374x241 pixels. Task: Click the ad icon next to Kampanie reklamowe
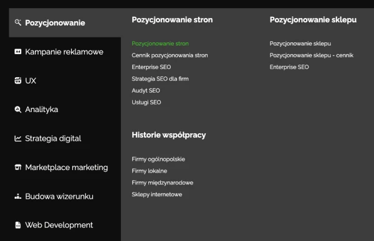click(18, 52)
